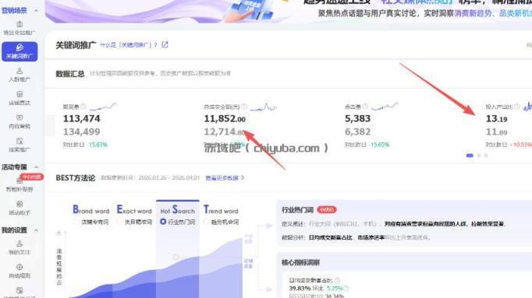Open 内容营销 in the sidebar

point(20,121)
